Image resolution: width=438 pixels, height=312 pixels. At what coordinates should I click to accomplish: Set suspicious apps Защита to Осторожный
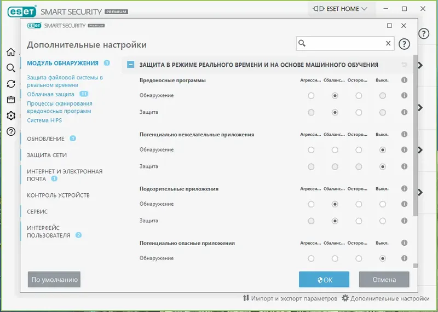[x=359, y=221]
